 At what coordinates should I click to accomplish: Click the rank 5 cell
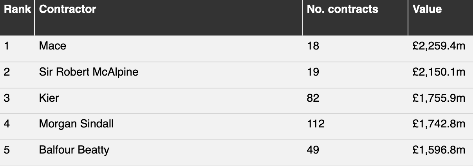[x=7, y=150]
